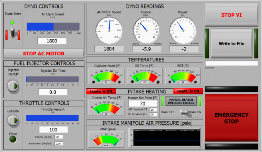Click the Velocity [deg/s] stepper arrows
The height and width of the screenshot is (152, 262).
tap(54, 137)
